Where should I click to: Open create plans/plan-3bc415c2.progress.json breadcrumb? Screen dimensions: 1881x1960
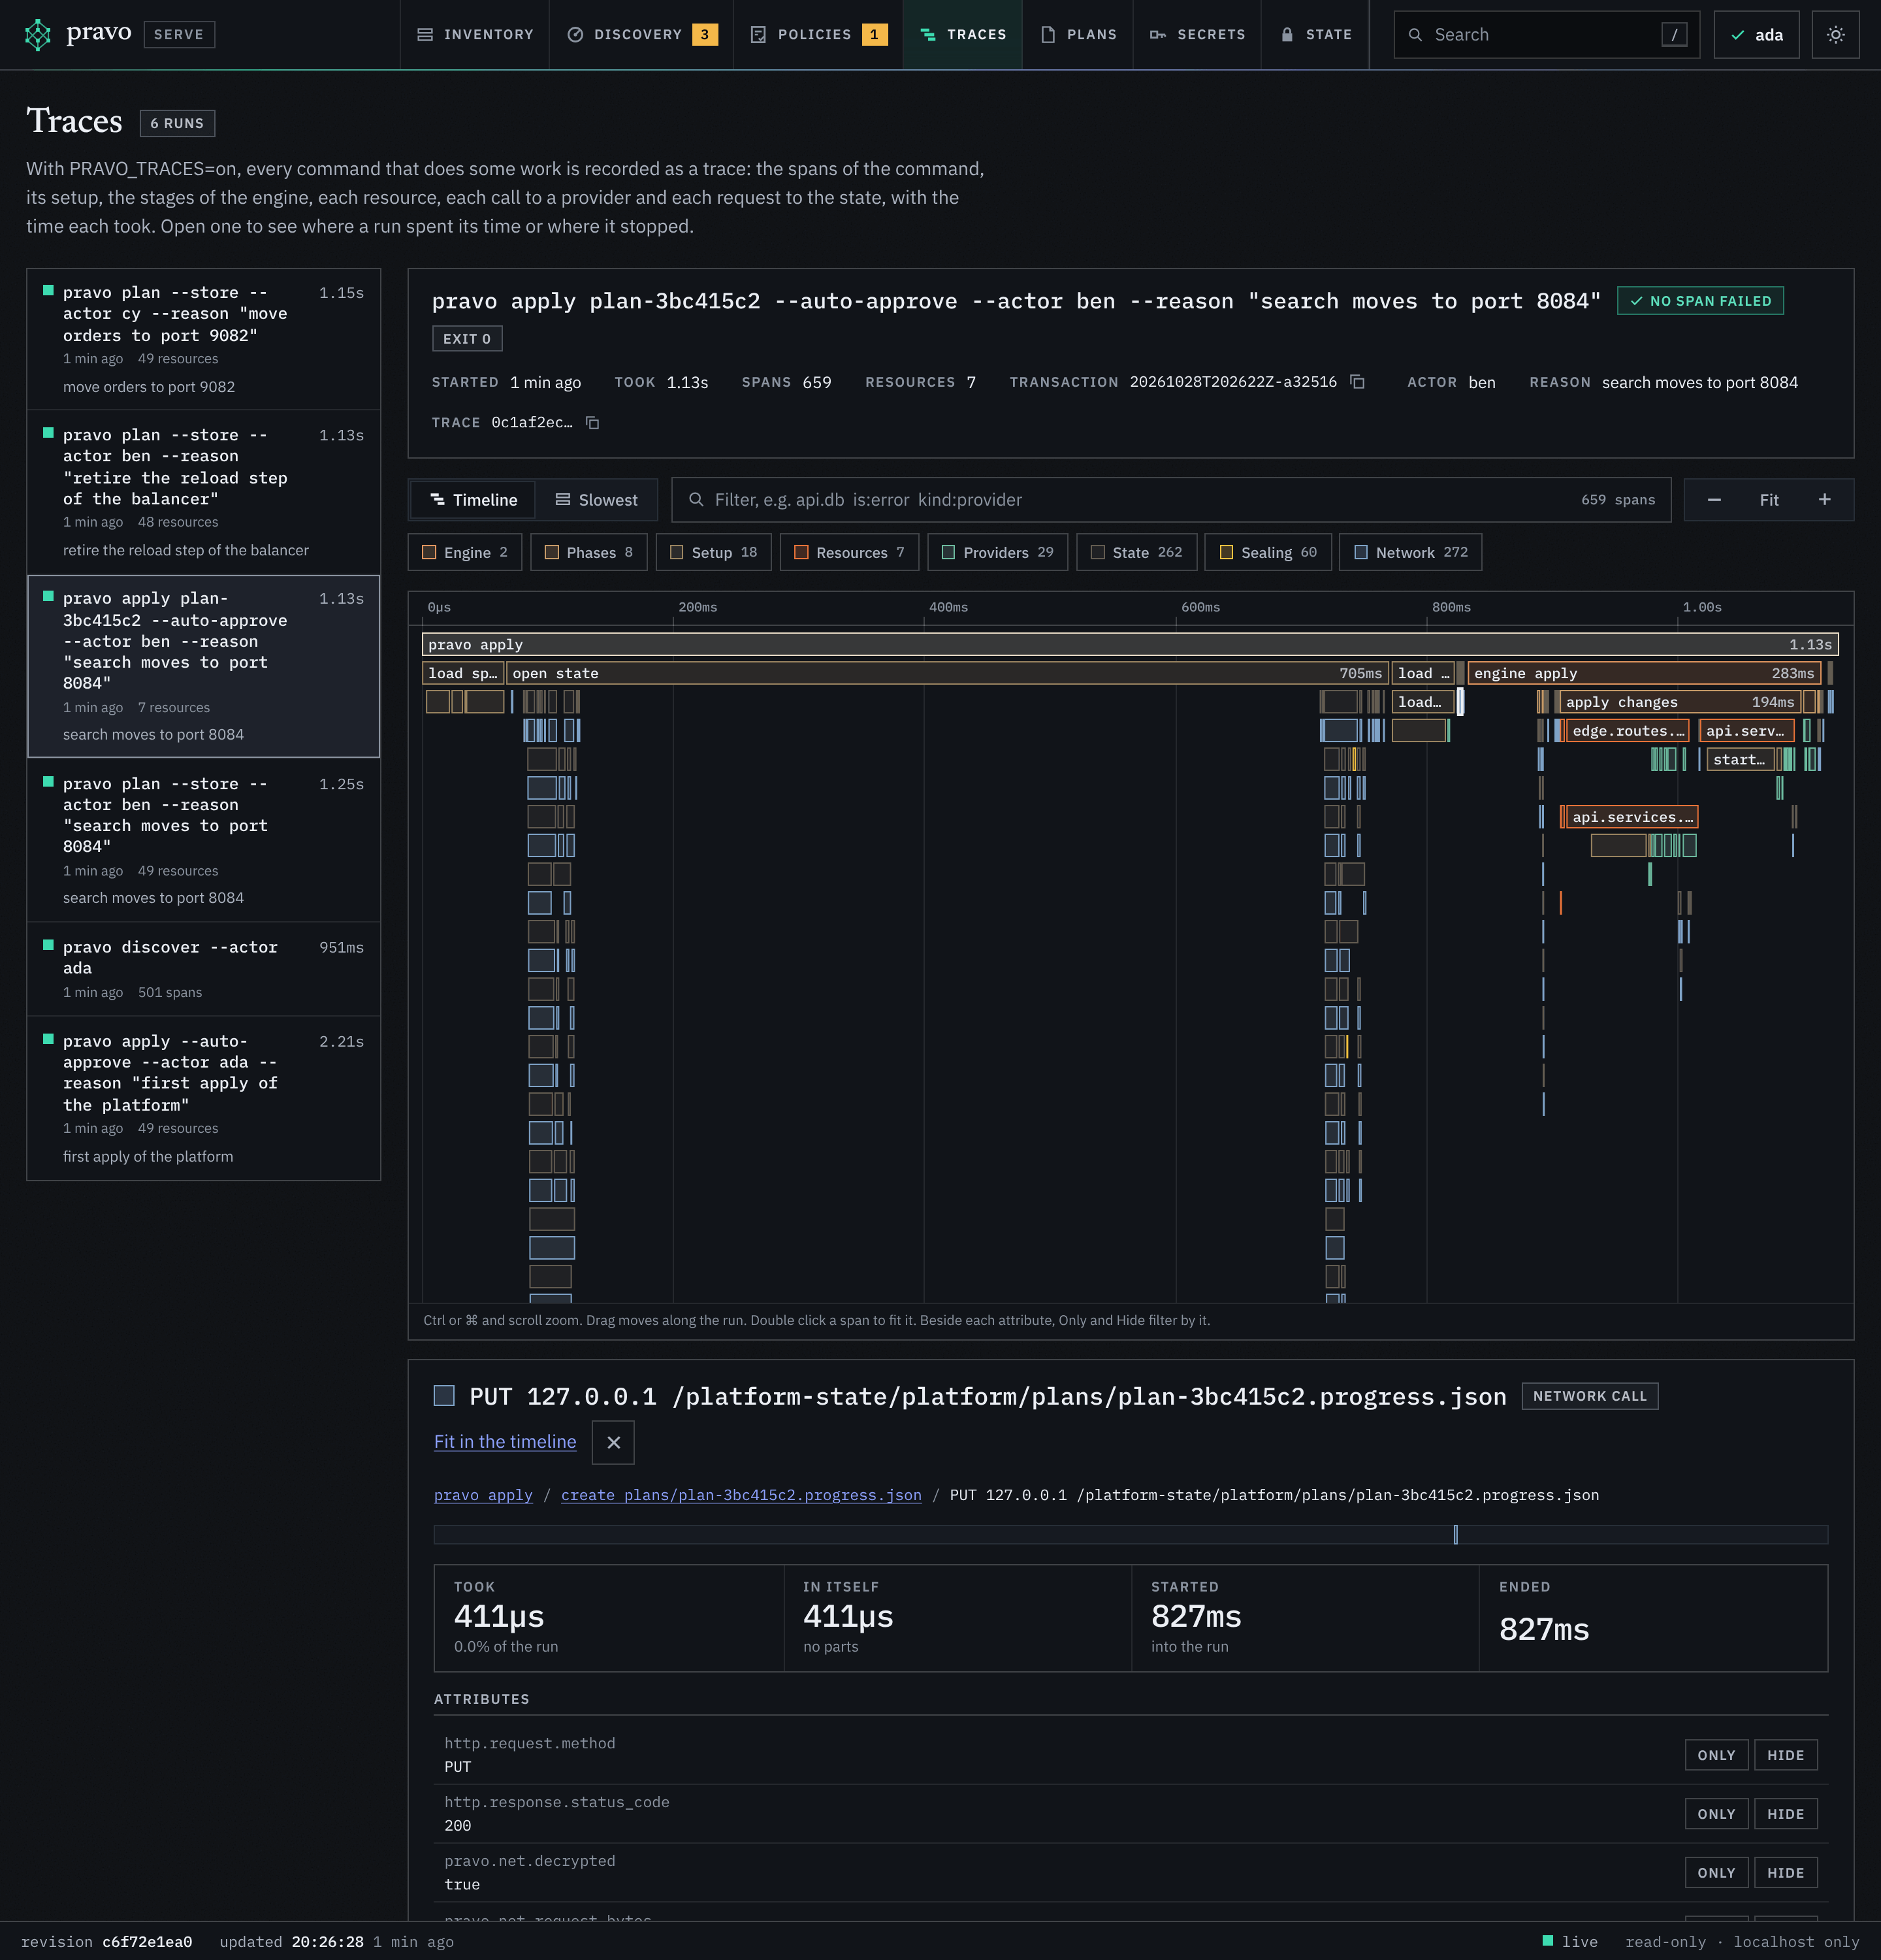741,1495
